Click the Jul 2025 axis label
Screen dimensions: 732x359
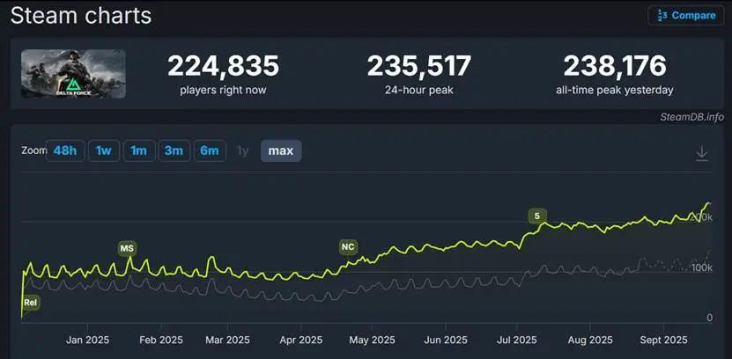point(517,340)
